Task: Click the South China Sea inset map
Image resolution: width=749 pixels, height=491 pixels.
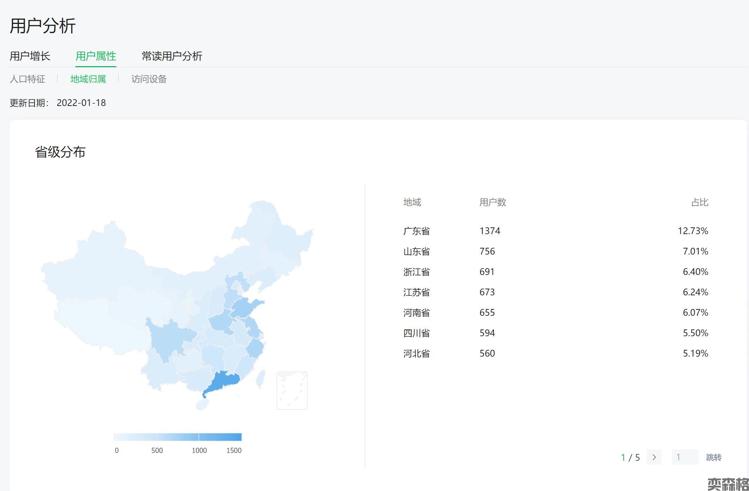Action: click(x=292, y=390)
